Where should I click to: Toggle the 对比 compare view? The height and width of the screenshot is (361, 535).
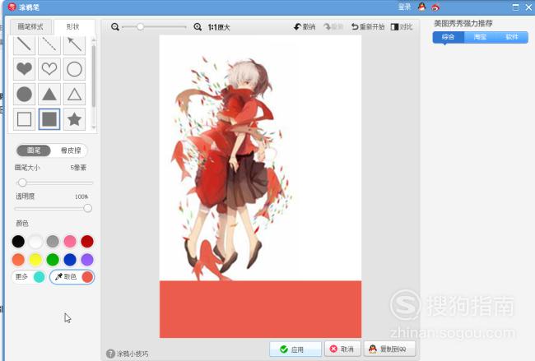coord(402,26)
